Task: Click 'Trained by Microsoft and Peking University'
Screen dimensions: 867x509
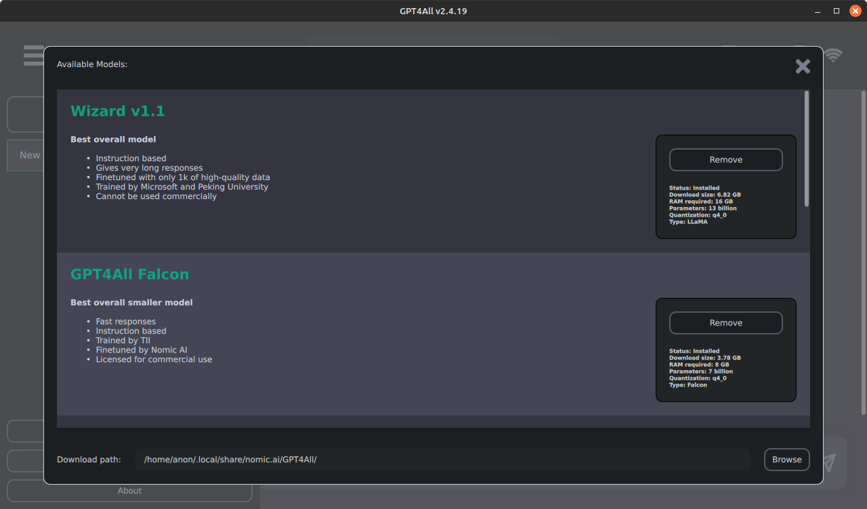Action: [x=182, y=187]
